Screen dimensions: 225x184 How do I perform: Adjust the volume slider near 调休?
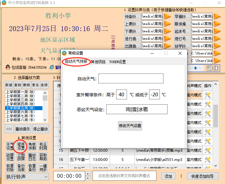195,68
